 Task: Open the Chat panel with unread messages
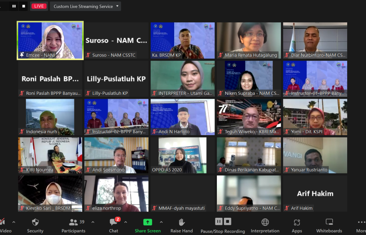click(114, 225)
